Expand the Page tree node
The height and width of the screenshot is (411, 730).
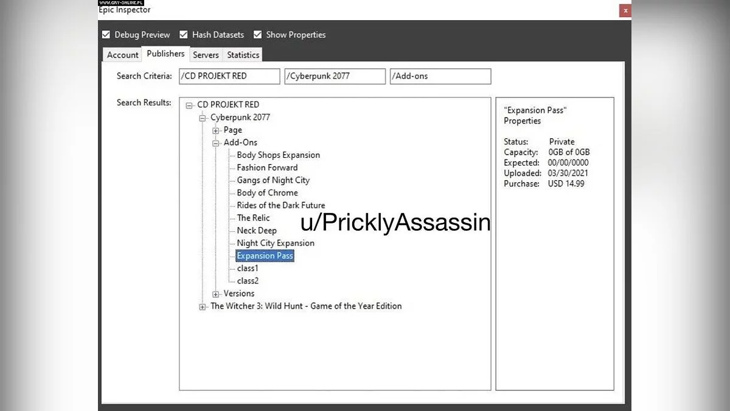(215, 130)
